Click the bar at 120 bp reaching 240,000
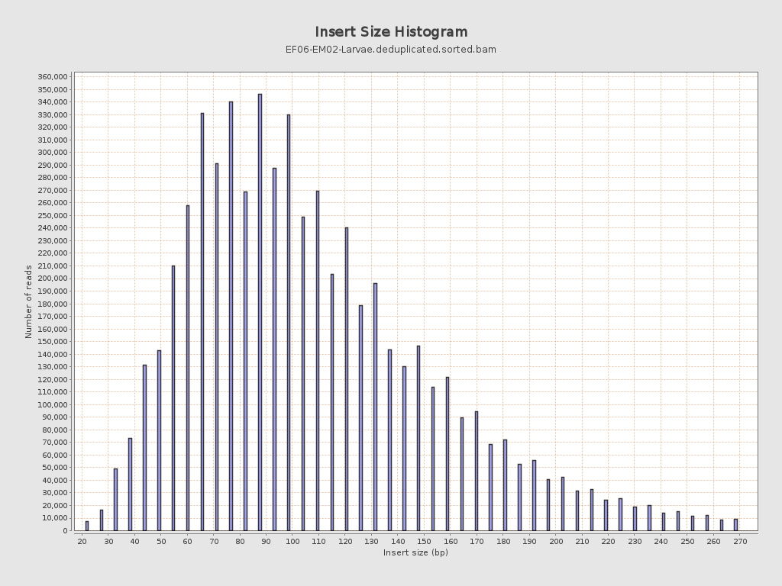Viewport: 782px width, 586px height. click(x=347, y=379)
